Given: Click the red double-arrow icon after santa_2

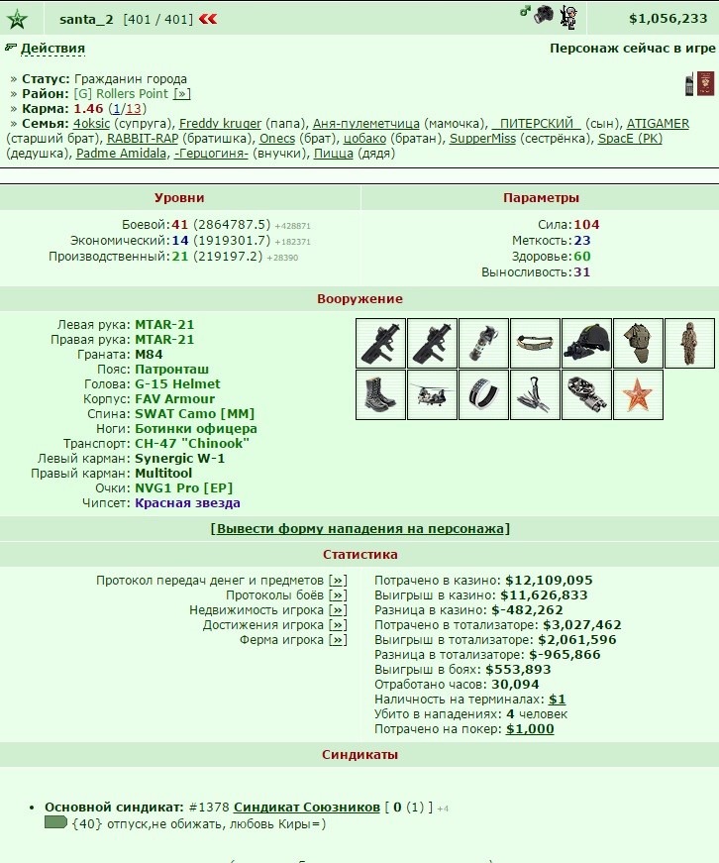Looking at the screenshot, I should click(x=208, y=19).
